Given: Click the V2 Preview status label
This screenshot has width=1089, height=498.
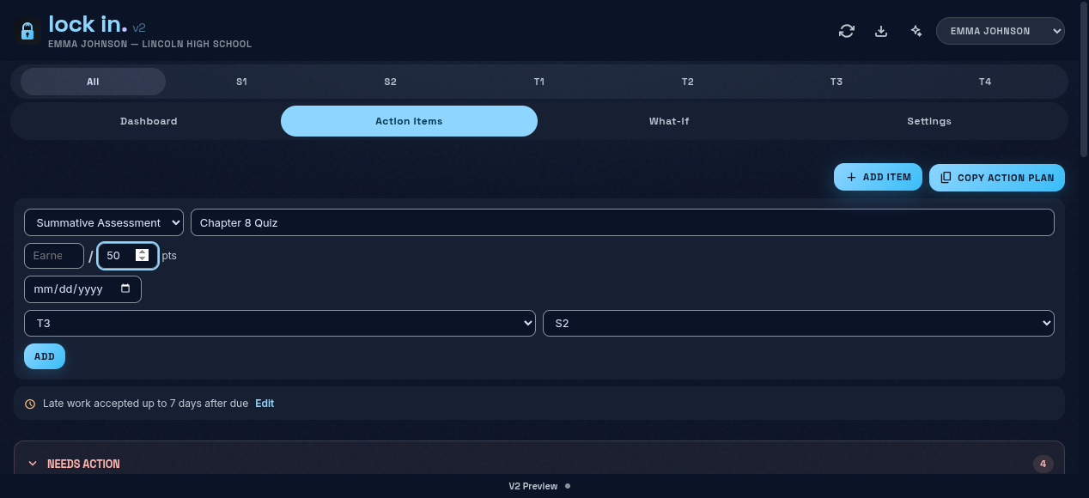Looking at the screenshot, I should [x=532, y=486].
